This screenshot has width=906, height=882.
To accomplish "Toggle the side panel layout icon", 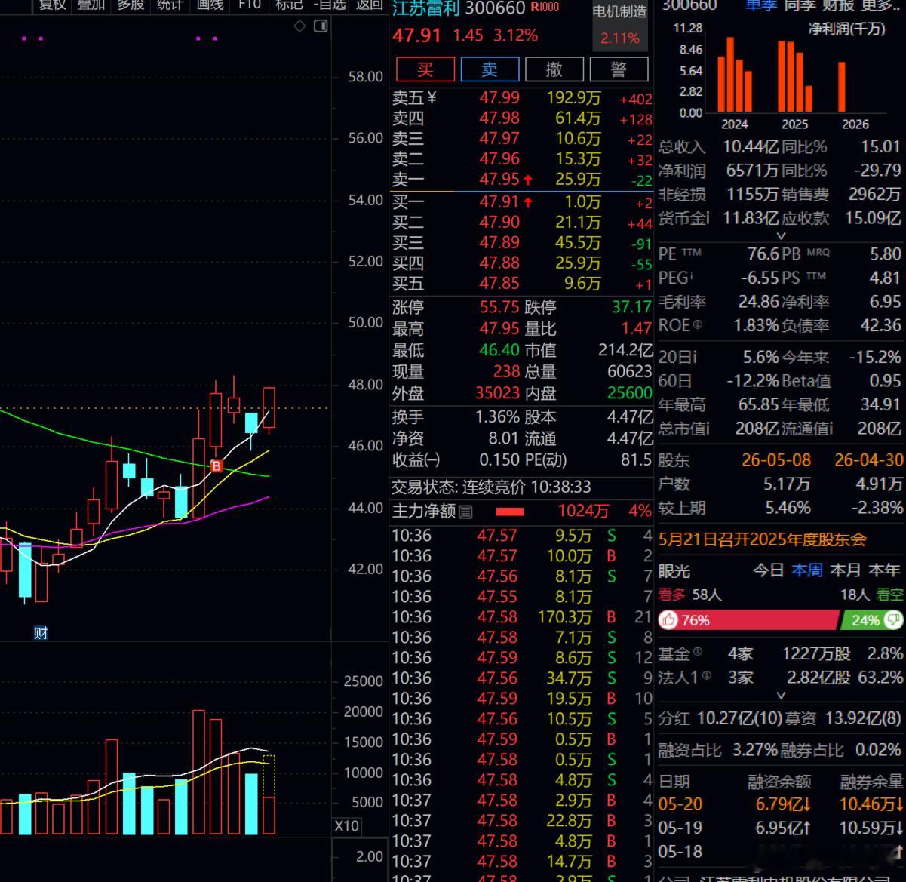I will 321,26.
